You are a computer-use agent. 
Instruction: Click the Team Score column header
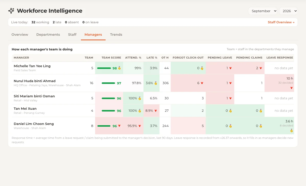coord(111,58)
